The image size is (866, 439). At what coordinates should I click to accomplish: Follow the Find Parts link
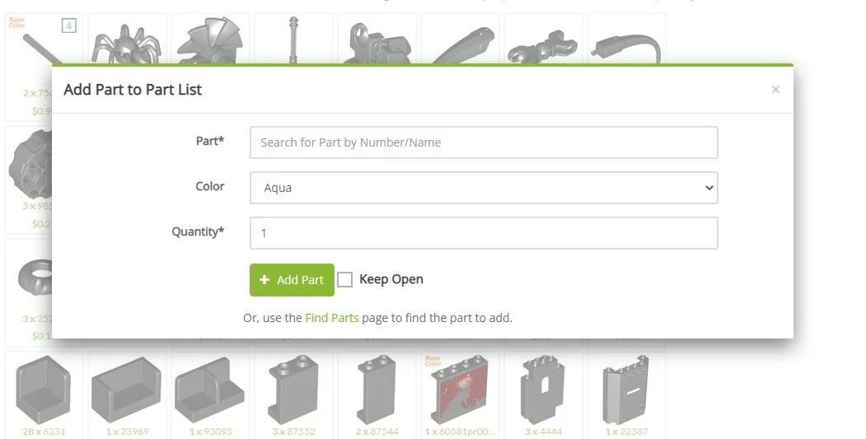point(332,318)
